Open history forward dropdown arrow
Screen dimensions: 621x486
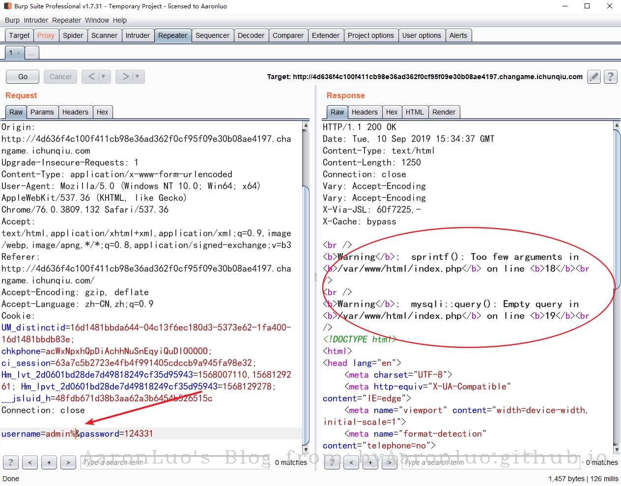137,77
